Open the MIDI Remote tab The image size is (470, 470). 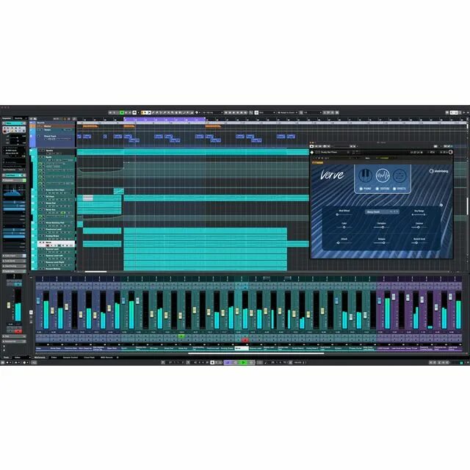[106, 358]
